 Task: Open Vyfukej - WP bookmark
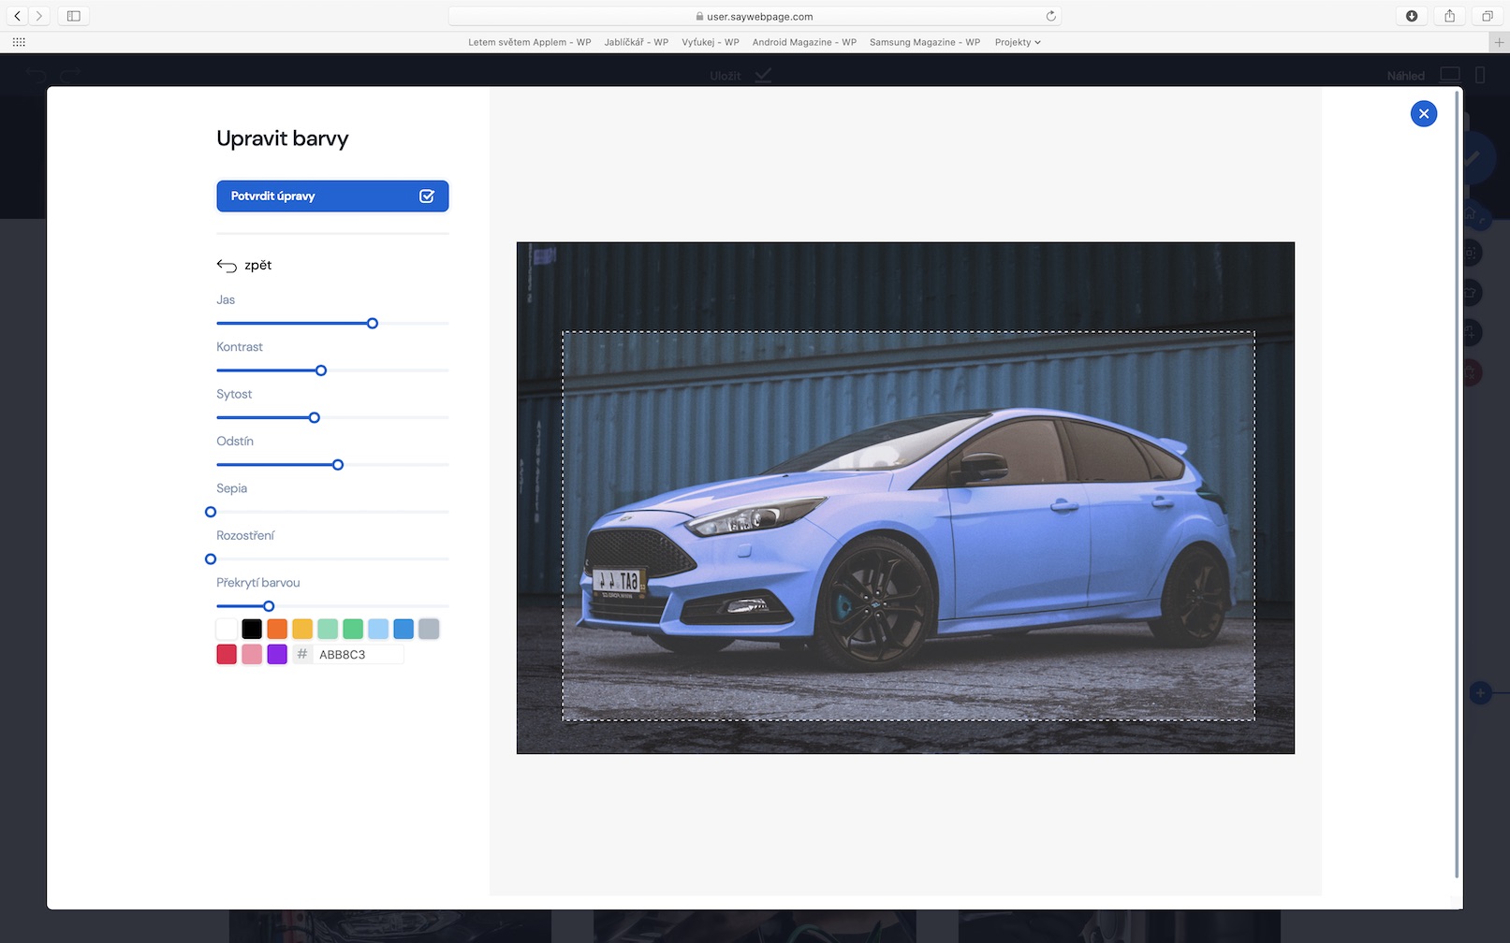coord(711,42)
